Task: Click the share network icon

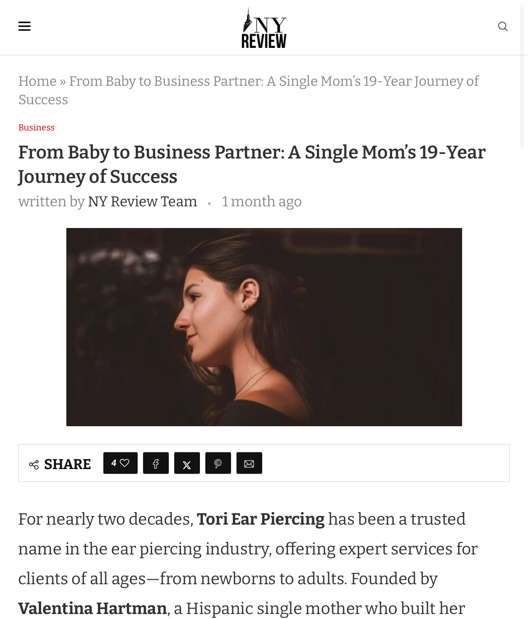Action: 34,464
